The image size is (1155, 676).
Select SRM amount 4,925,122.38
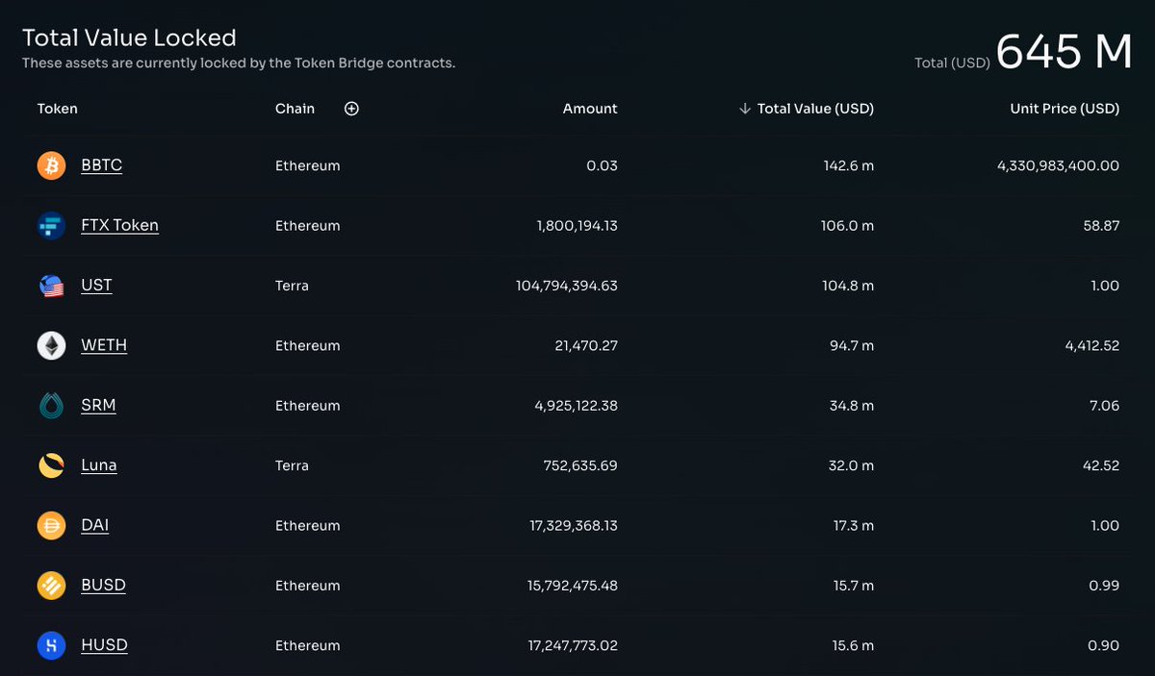coord(577,406)
